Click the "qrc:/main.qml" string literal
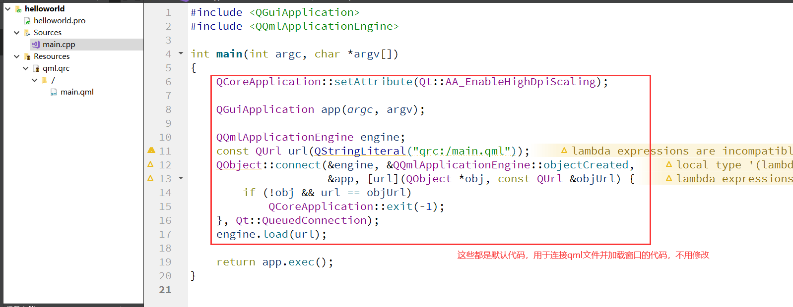 click(465, 151)
